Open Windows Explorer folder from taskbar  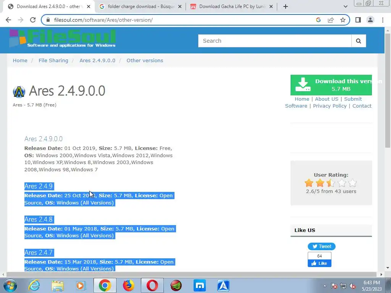click(58, 285)
